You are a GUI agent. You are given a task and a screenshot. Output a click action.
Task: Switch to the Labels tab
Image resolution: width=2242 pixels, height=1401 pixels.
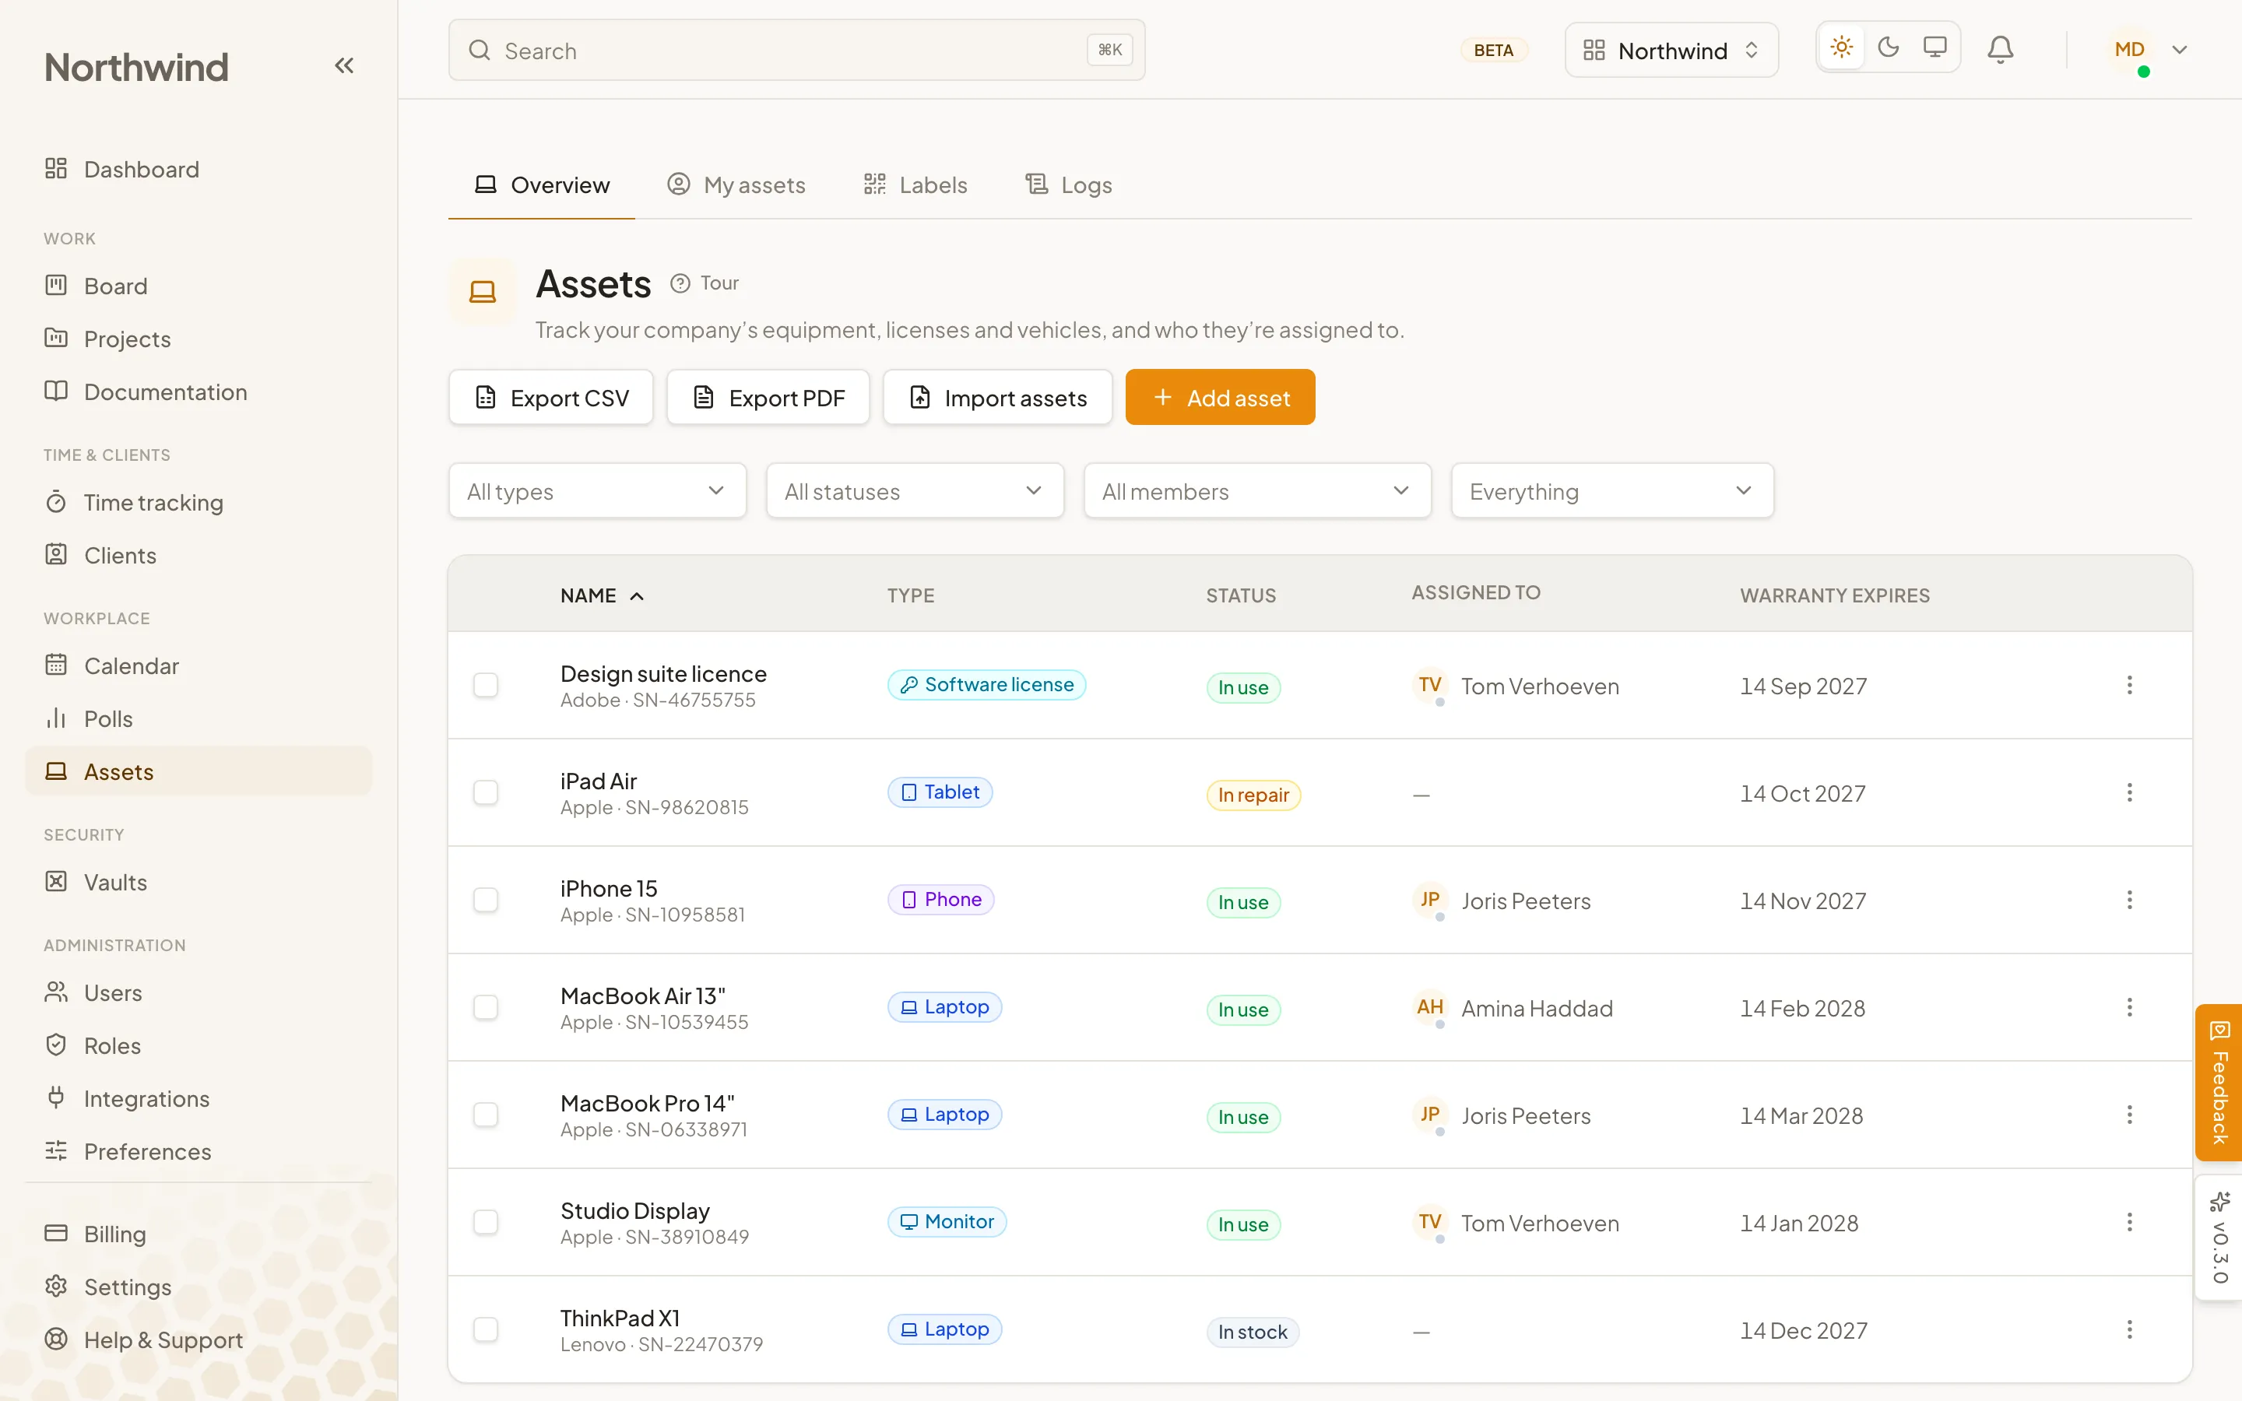tap(915, 185)
